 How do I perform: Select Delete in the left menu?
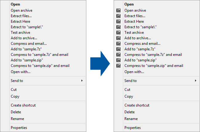click(16, 112)
